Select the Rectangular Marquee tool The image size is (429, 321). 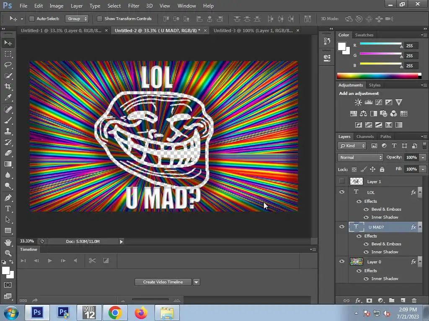tap(8, 54)
